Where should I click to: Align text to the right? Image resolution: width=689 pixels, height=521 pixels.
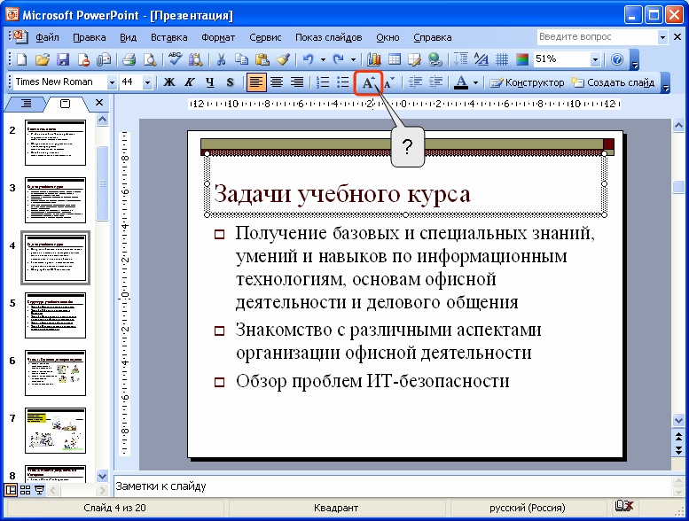pyautogui.click(x=297, y=82)
